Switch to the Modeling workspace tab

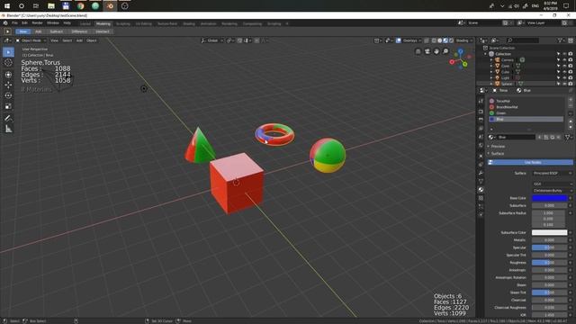click(x=103, y=23)
